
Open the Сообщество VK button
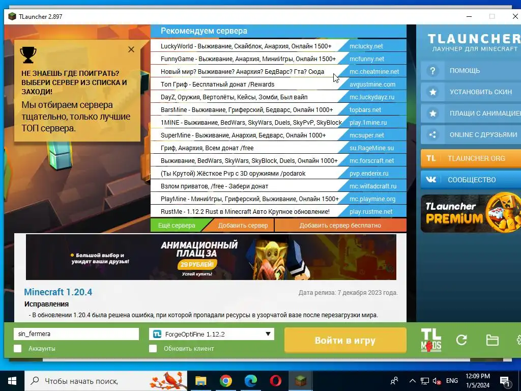(x=471, y=180)
